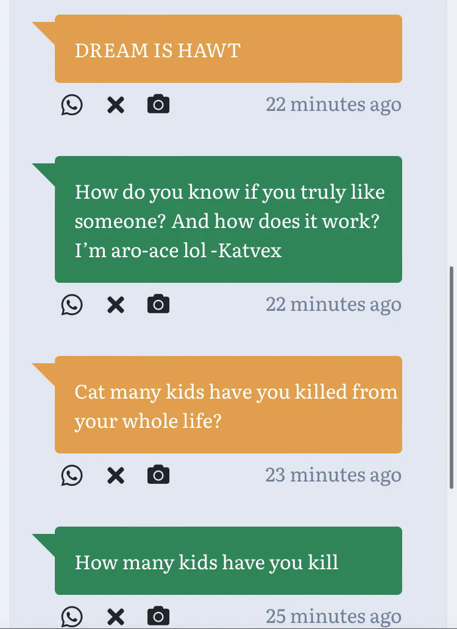Click the '23 minutes ago' timestamp
457x629 pixels.
[x=333, y=475]
